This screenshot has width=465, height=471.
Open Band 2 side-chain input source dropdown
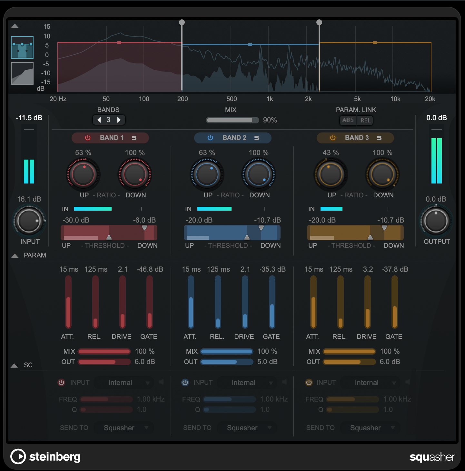(x=247, y=383)
